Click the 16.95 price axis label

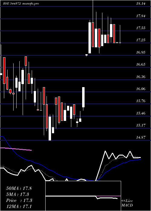(141, 52)
